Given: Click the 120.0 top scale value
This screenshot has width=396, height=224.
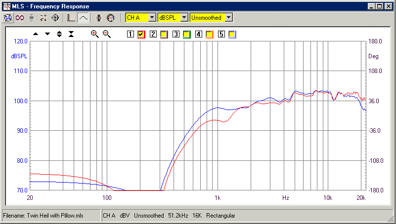Looking at the screenshot, I should 20,41.
